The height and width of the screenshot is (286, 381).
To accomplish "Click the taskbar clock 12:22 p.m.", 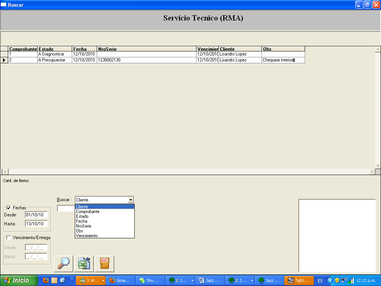I will pos(366,281).
